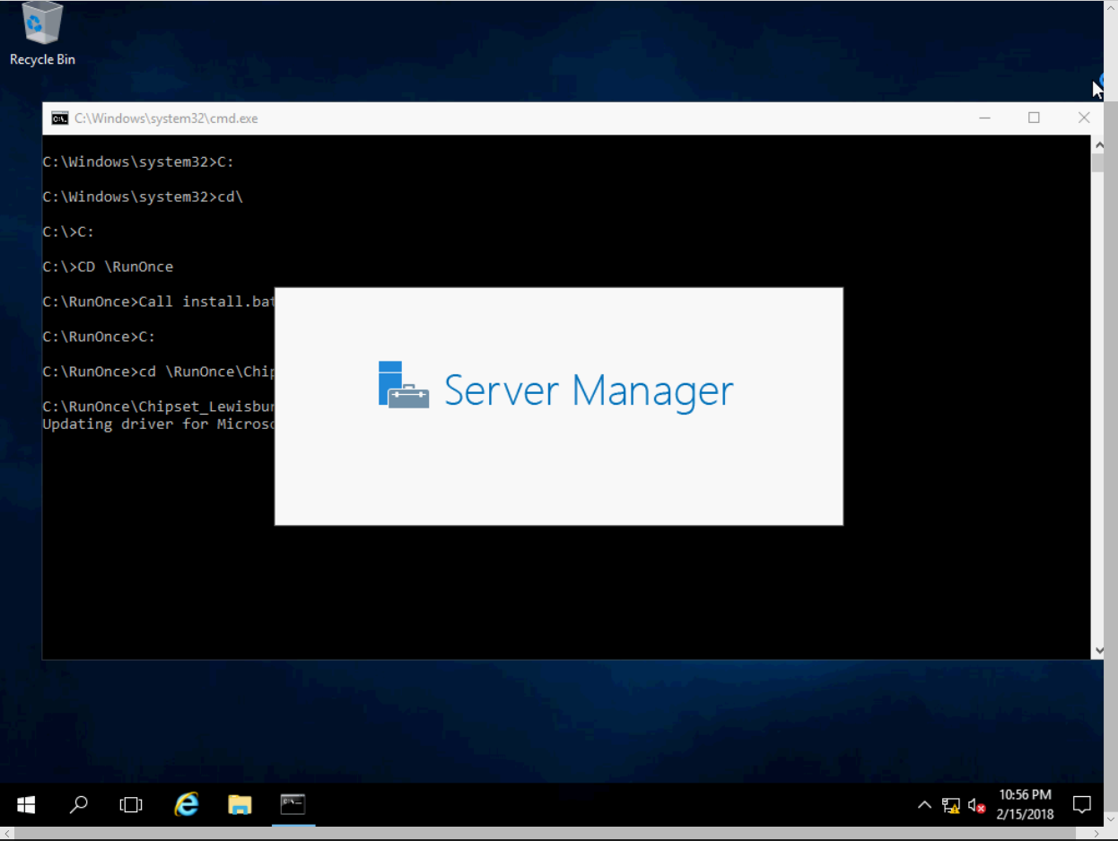Click the 'Call install.bat' command line
The image size is (1118, 841).
[x=159, y=302]
